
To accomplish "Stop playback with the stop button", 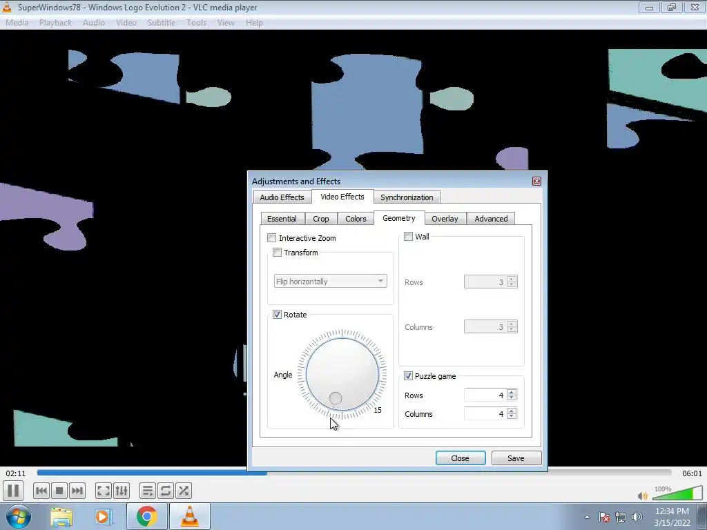I will (x=59, y=491).
